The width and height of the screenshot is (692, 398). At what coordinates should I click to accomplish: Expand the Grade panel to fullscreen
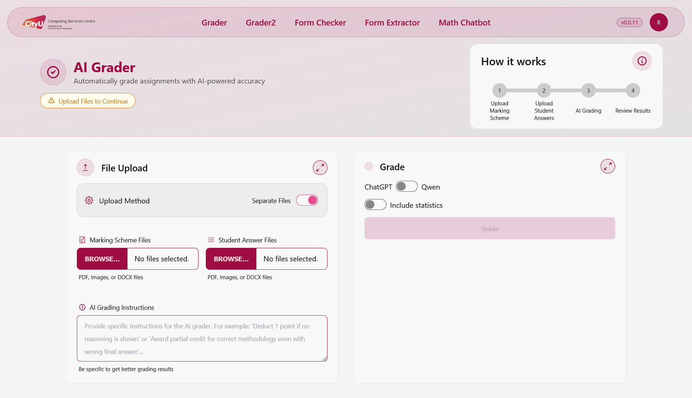click(608, 166)
